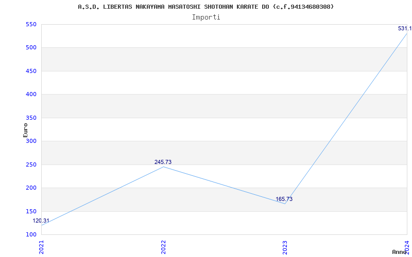
Task: Click the 245.73 data point label
Action: pos(163,162)
